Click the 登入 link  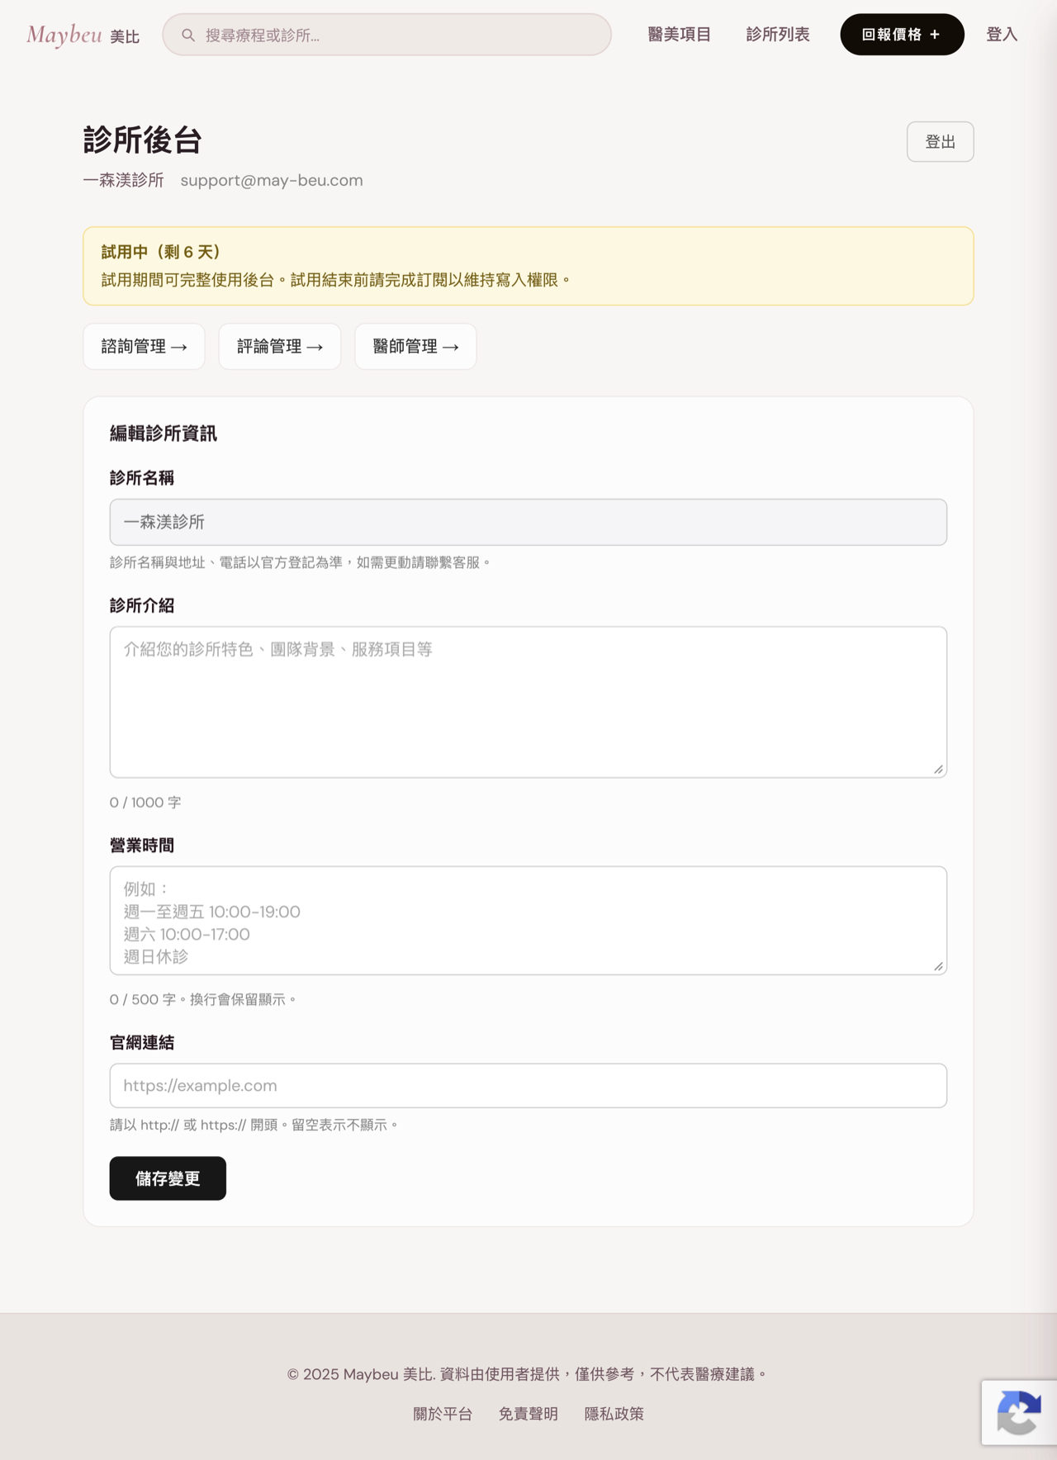point(1001,35)
